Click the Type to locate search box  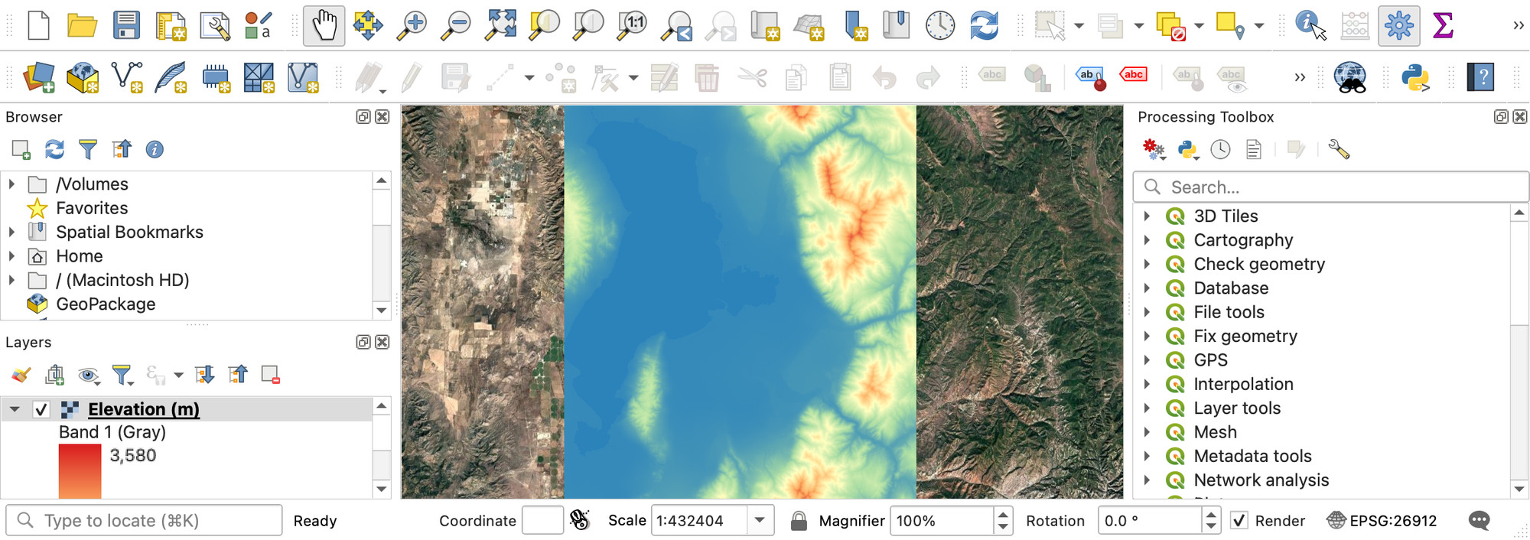(x=144, y=521)
